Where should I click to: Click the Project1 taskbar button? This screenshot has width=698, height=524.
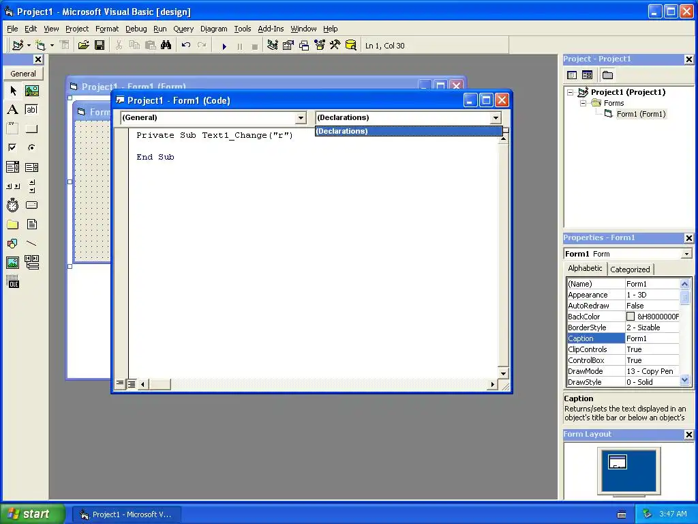(126, 514)
